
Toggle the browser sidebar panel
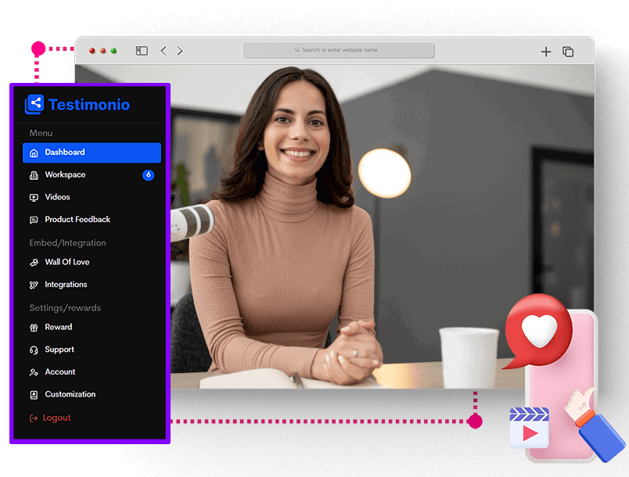point(142,51)
